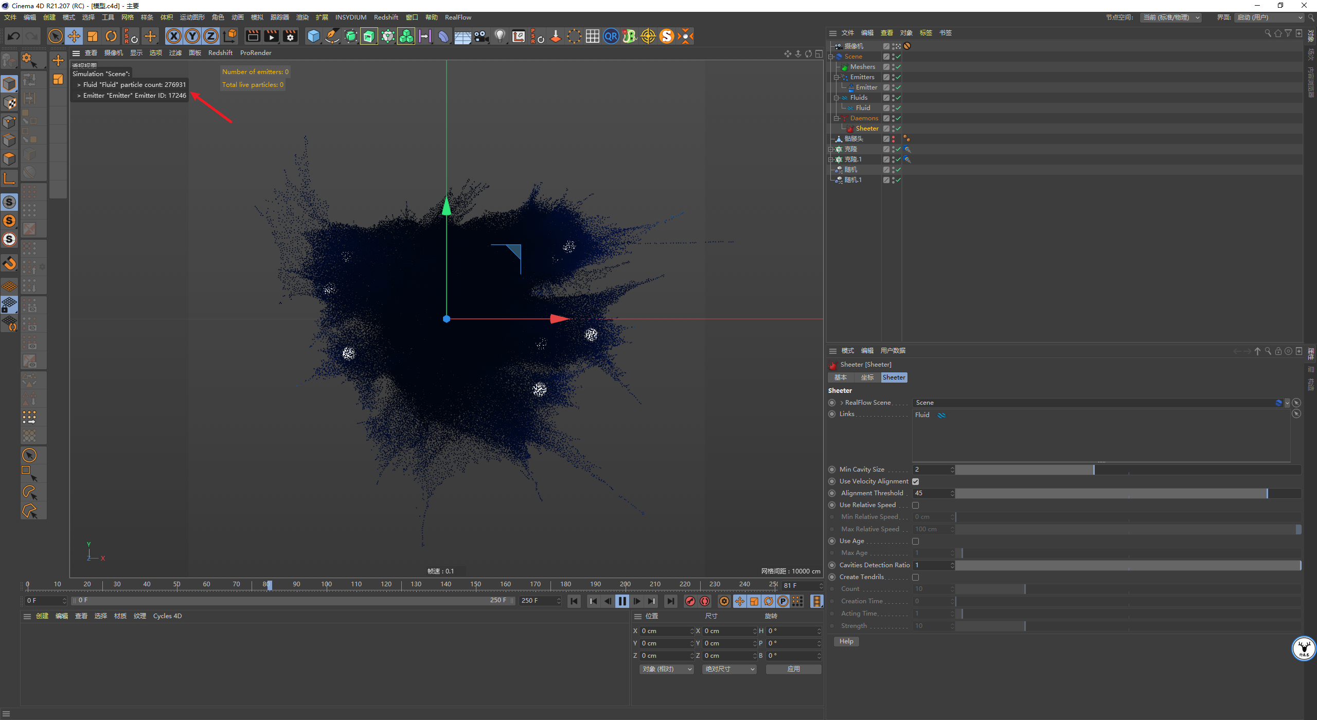The width and height of the screenshot is (1317, 720).
Task: Open the 界面 layout dropdown
Action: click(x=1269, y=17)
